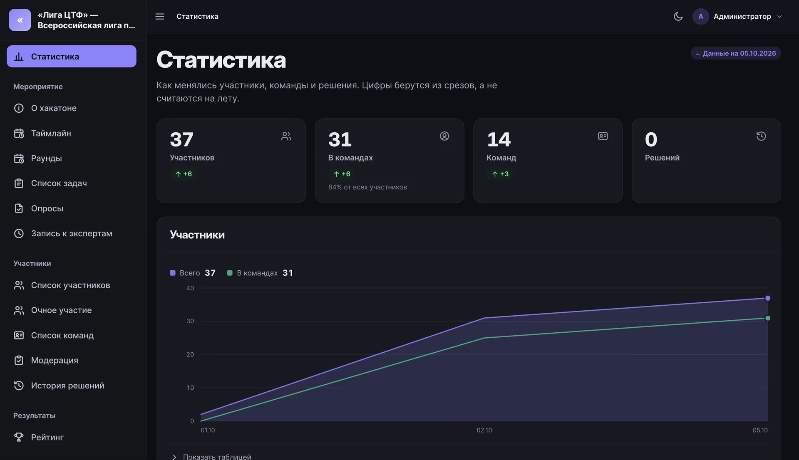
Task: Click calendar icon next to Таймлайн
Action: coord(19,133)
